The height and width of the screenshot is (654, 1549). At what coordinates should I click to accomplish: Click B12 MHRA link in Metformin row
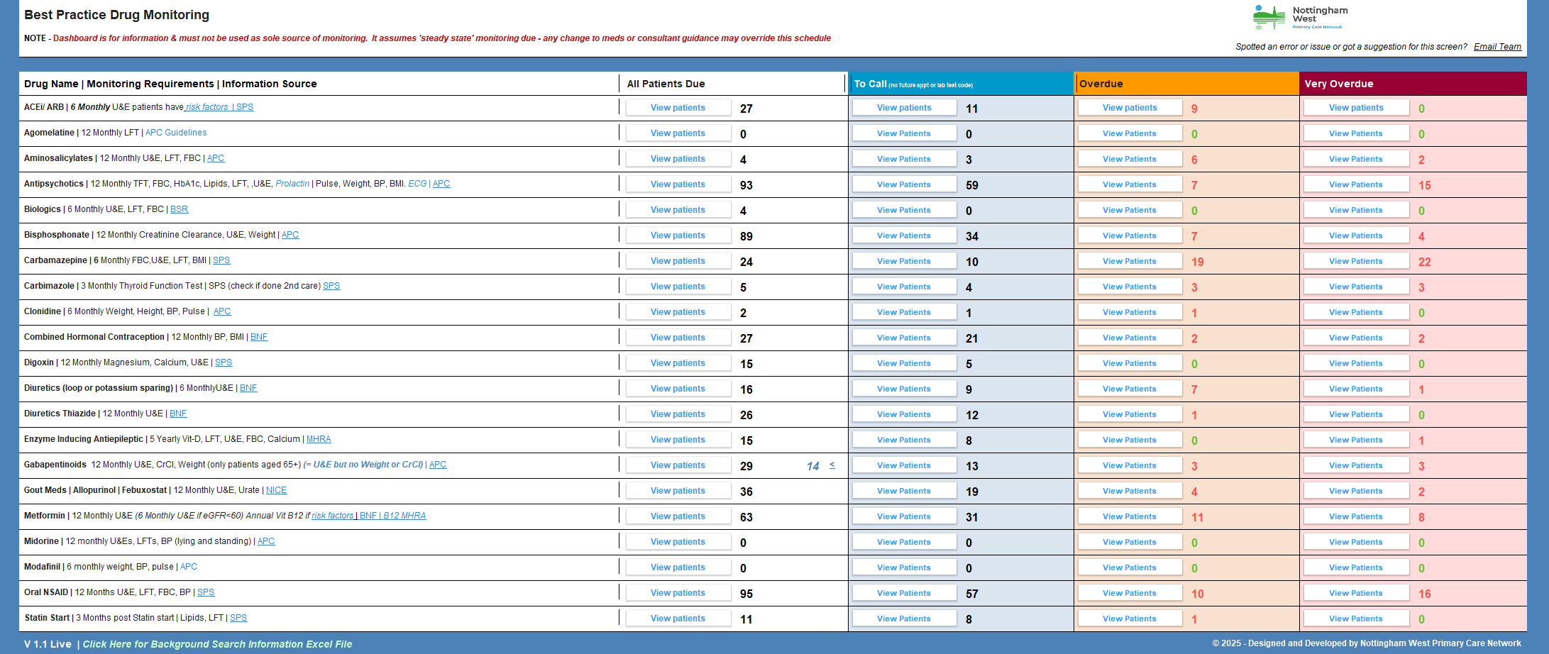(x=404, y=516)
